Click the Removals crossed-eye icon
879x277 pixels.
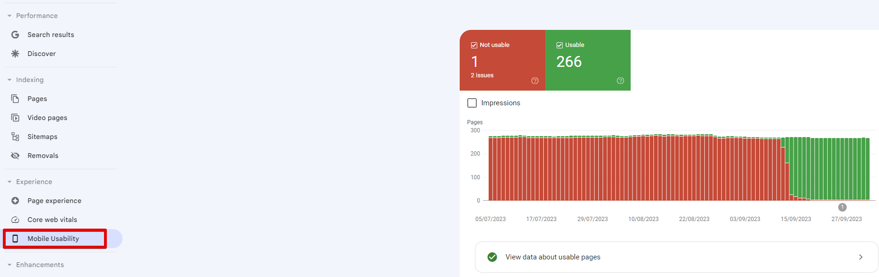(x=15, y=156)
